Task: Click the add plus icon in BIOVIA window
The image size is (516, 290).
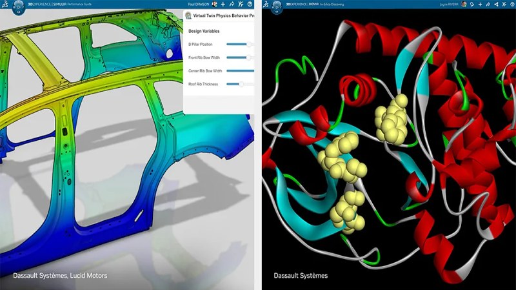Action: [480, 5]
